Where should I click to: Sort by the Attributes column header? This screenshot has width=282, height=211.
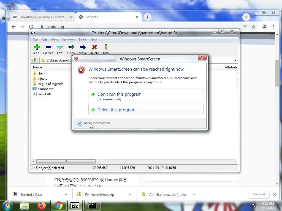pos(231,67)
